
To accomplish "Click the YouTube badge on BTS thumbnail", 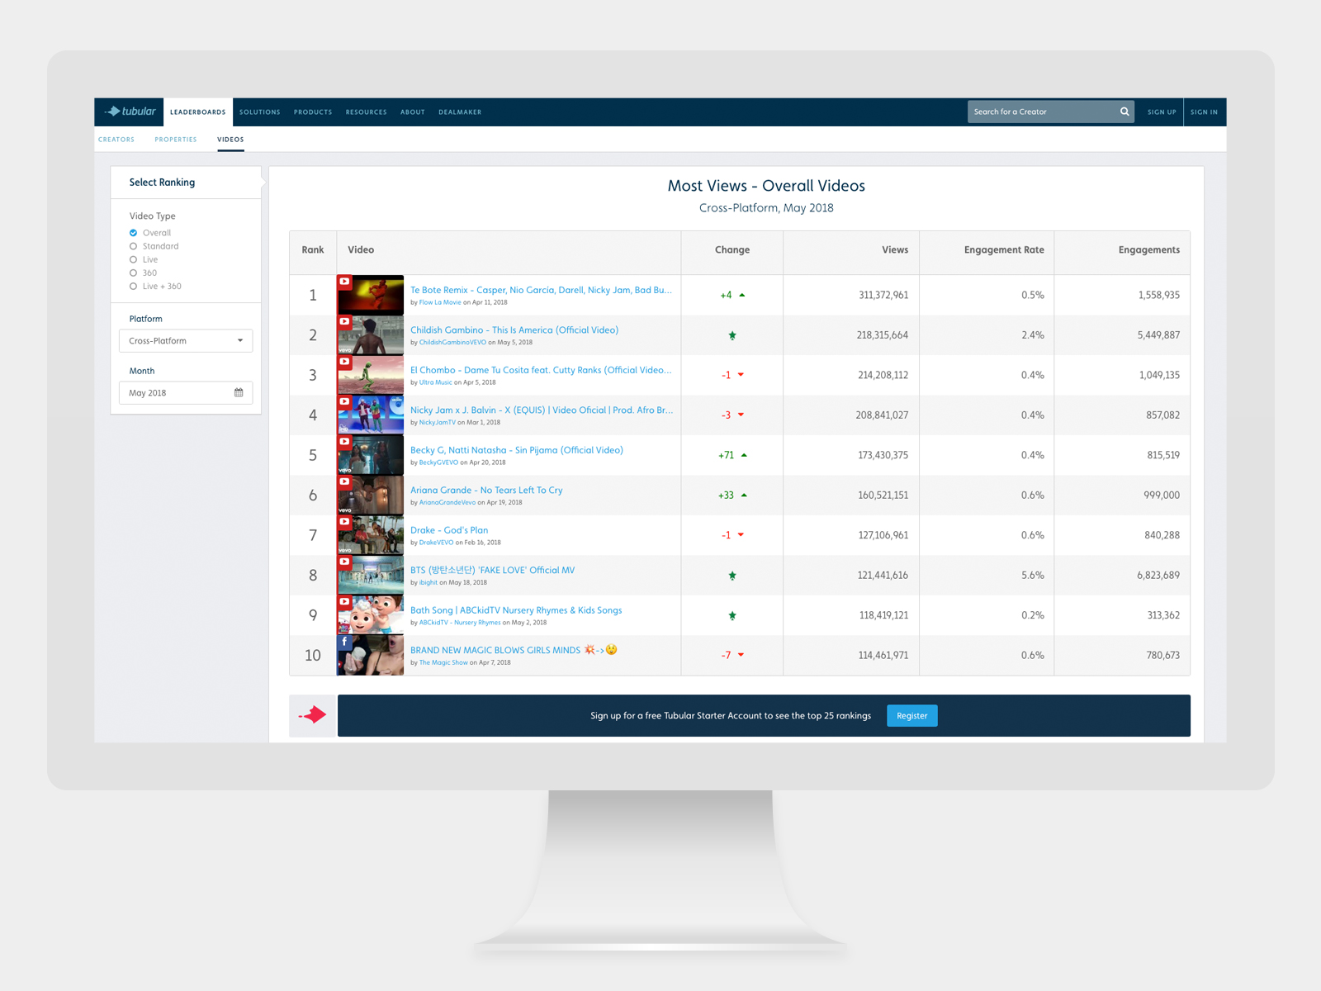I will click(x=344, y=562).
